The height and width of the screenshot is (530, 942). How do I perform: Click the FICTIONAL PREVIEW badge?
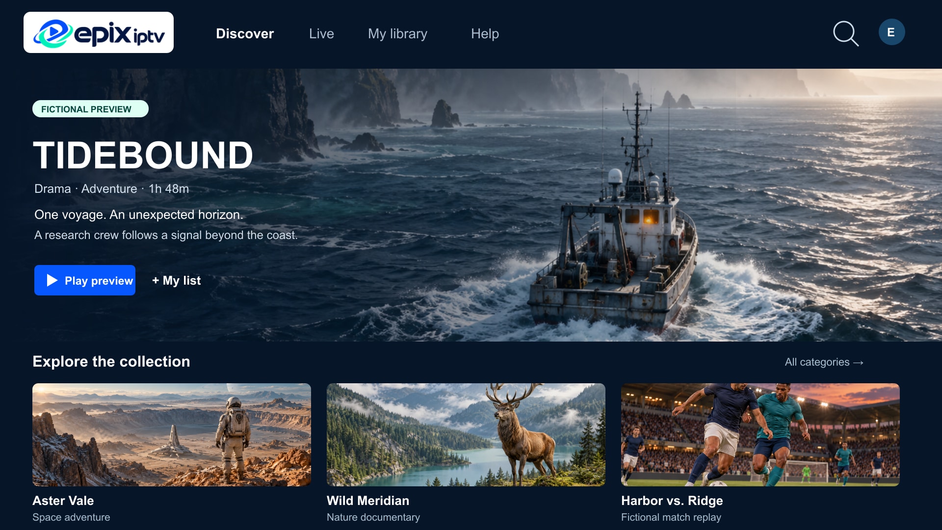[90, 109]
